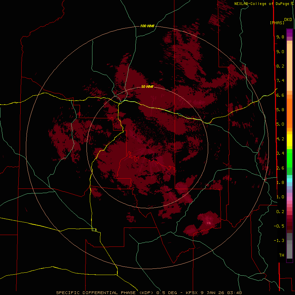Click the radar site center dot

(x=147, y=147)
